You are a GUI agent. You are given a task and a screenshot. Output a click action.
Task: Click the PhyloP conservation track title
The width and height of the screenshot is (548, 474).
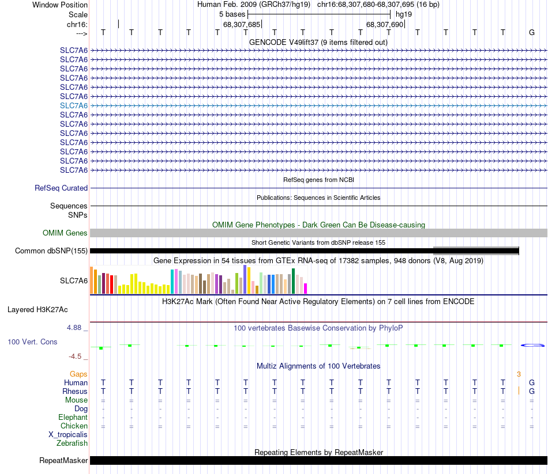click(x=318, y=328)
